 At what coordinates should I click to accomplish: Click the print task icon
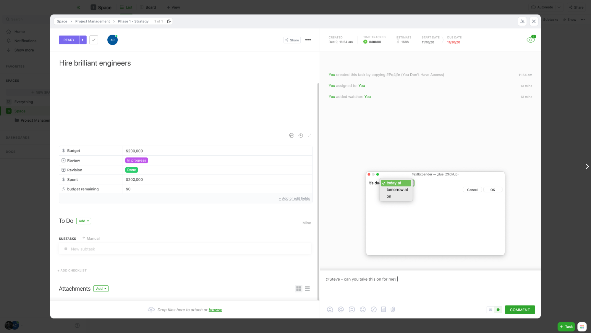[292, 135]
